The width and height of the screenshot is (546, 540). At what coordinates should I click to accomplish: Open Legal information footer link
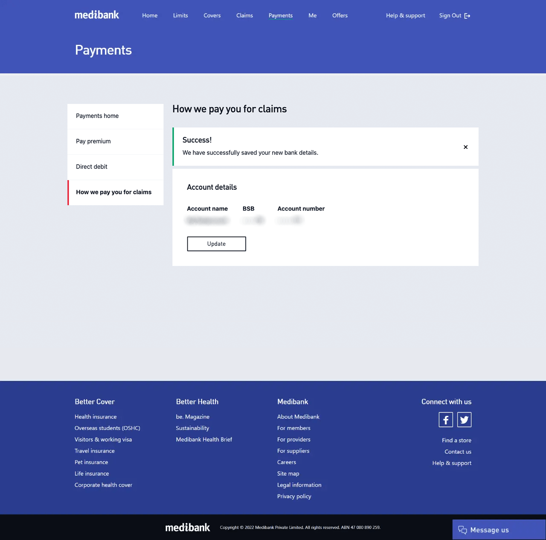coord(299,485)
